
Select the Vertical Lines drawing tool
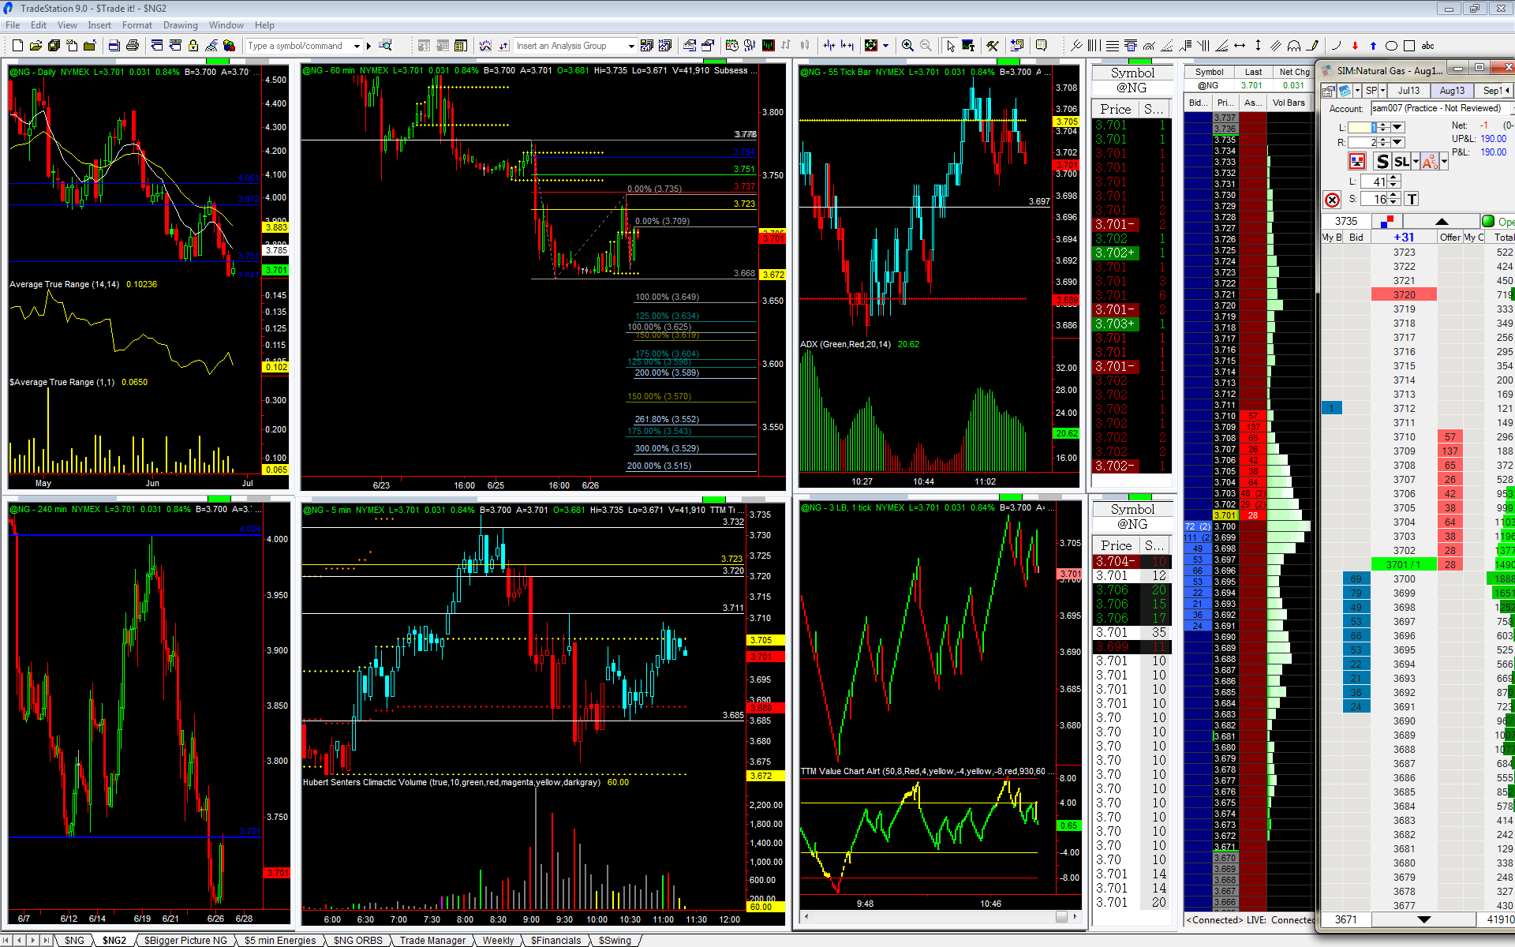(x=1094, y=46)
